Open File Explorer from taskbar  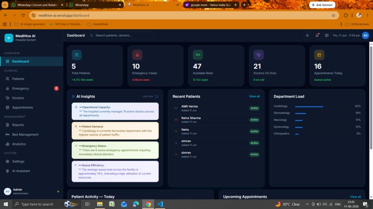pos(99,204)
